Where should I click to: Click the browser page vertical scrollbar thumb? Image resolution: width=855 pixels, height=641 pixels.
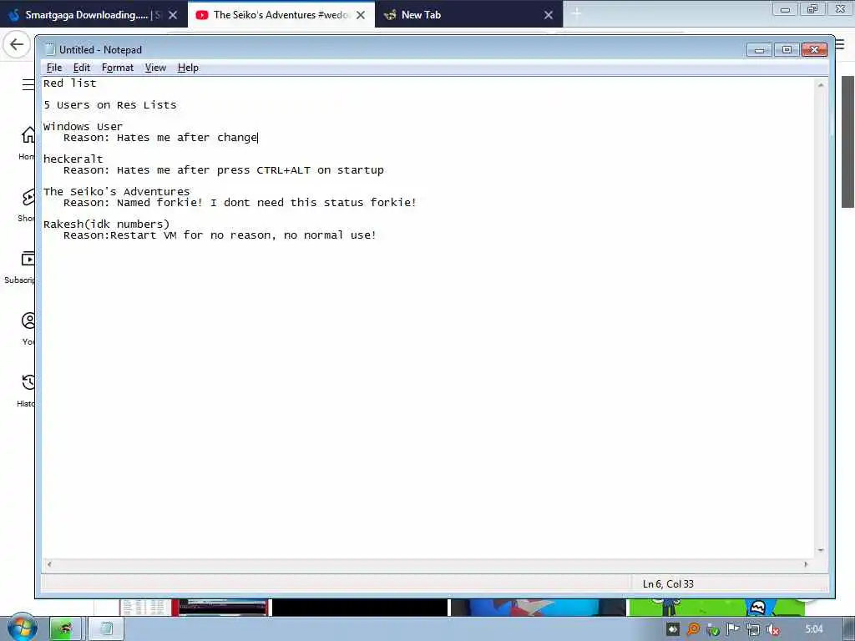click(x=847, y=142)
